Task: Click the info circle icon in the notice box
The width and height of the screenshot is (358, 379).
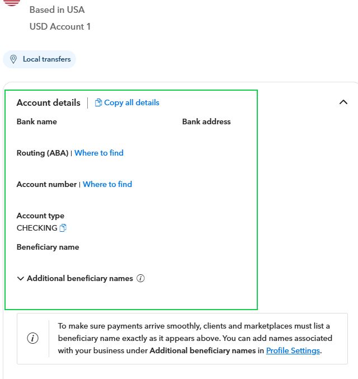Action: click(x=32, y=338)
